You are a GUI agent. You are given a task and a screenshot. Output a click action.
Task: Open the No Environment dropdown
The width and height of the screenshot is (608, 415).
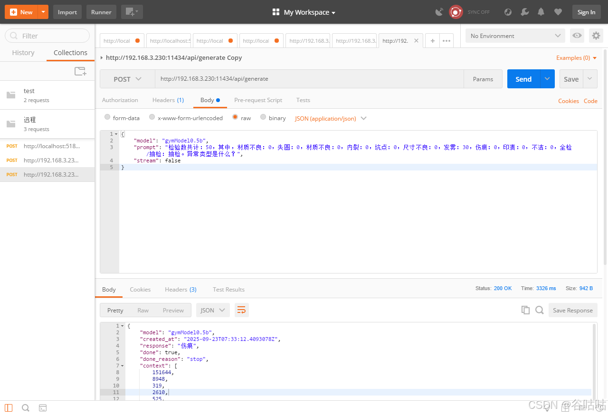tap(515, 36)
